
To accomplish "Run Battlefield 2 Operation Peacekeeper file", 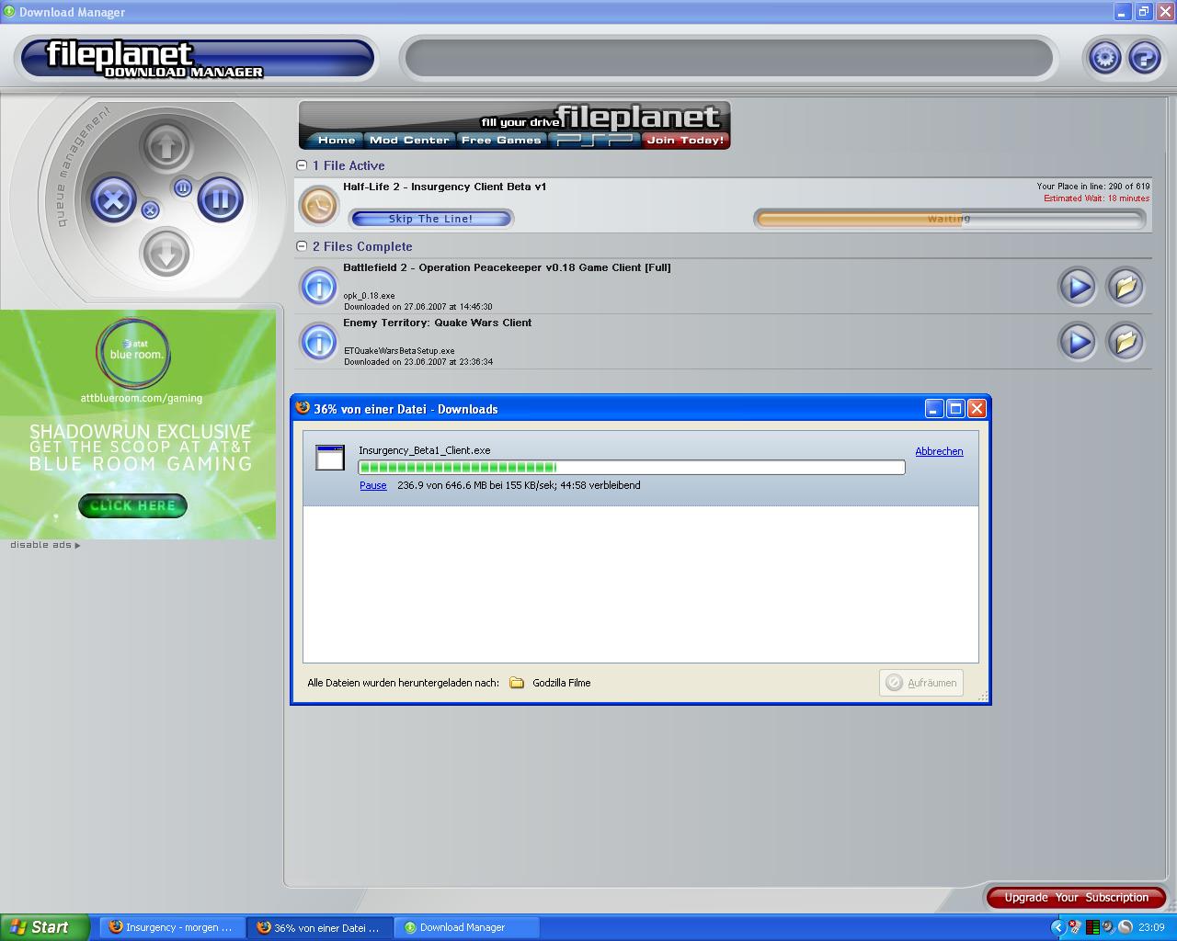I will (1077, 287).
